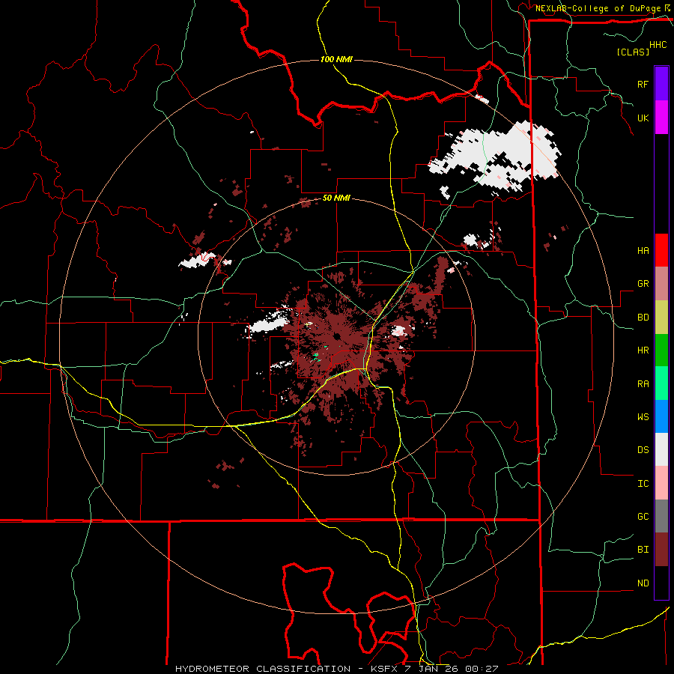Image resolution: width=674 pixels, height=674 pixels.
Task: Click the RF purple legend swatch
Action: tap(661, 84)
